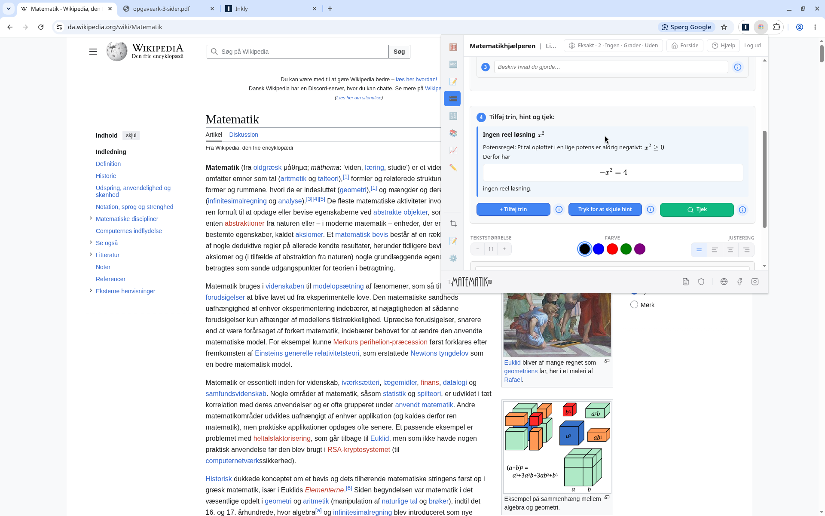The width and height of the screenshot is (825, 516).
Task: Select the left text alignment option
Action: pos(715,250)
